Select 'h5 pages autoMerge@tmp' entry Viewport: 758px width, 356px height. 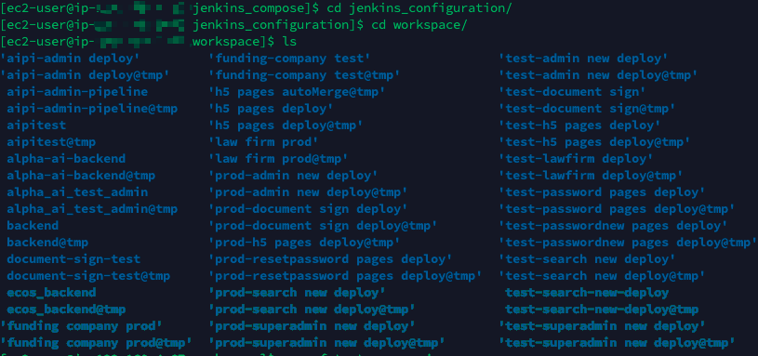point(297,92)
